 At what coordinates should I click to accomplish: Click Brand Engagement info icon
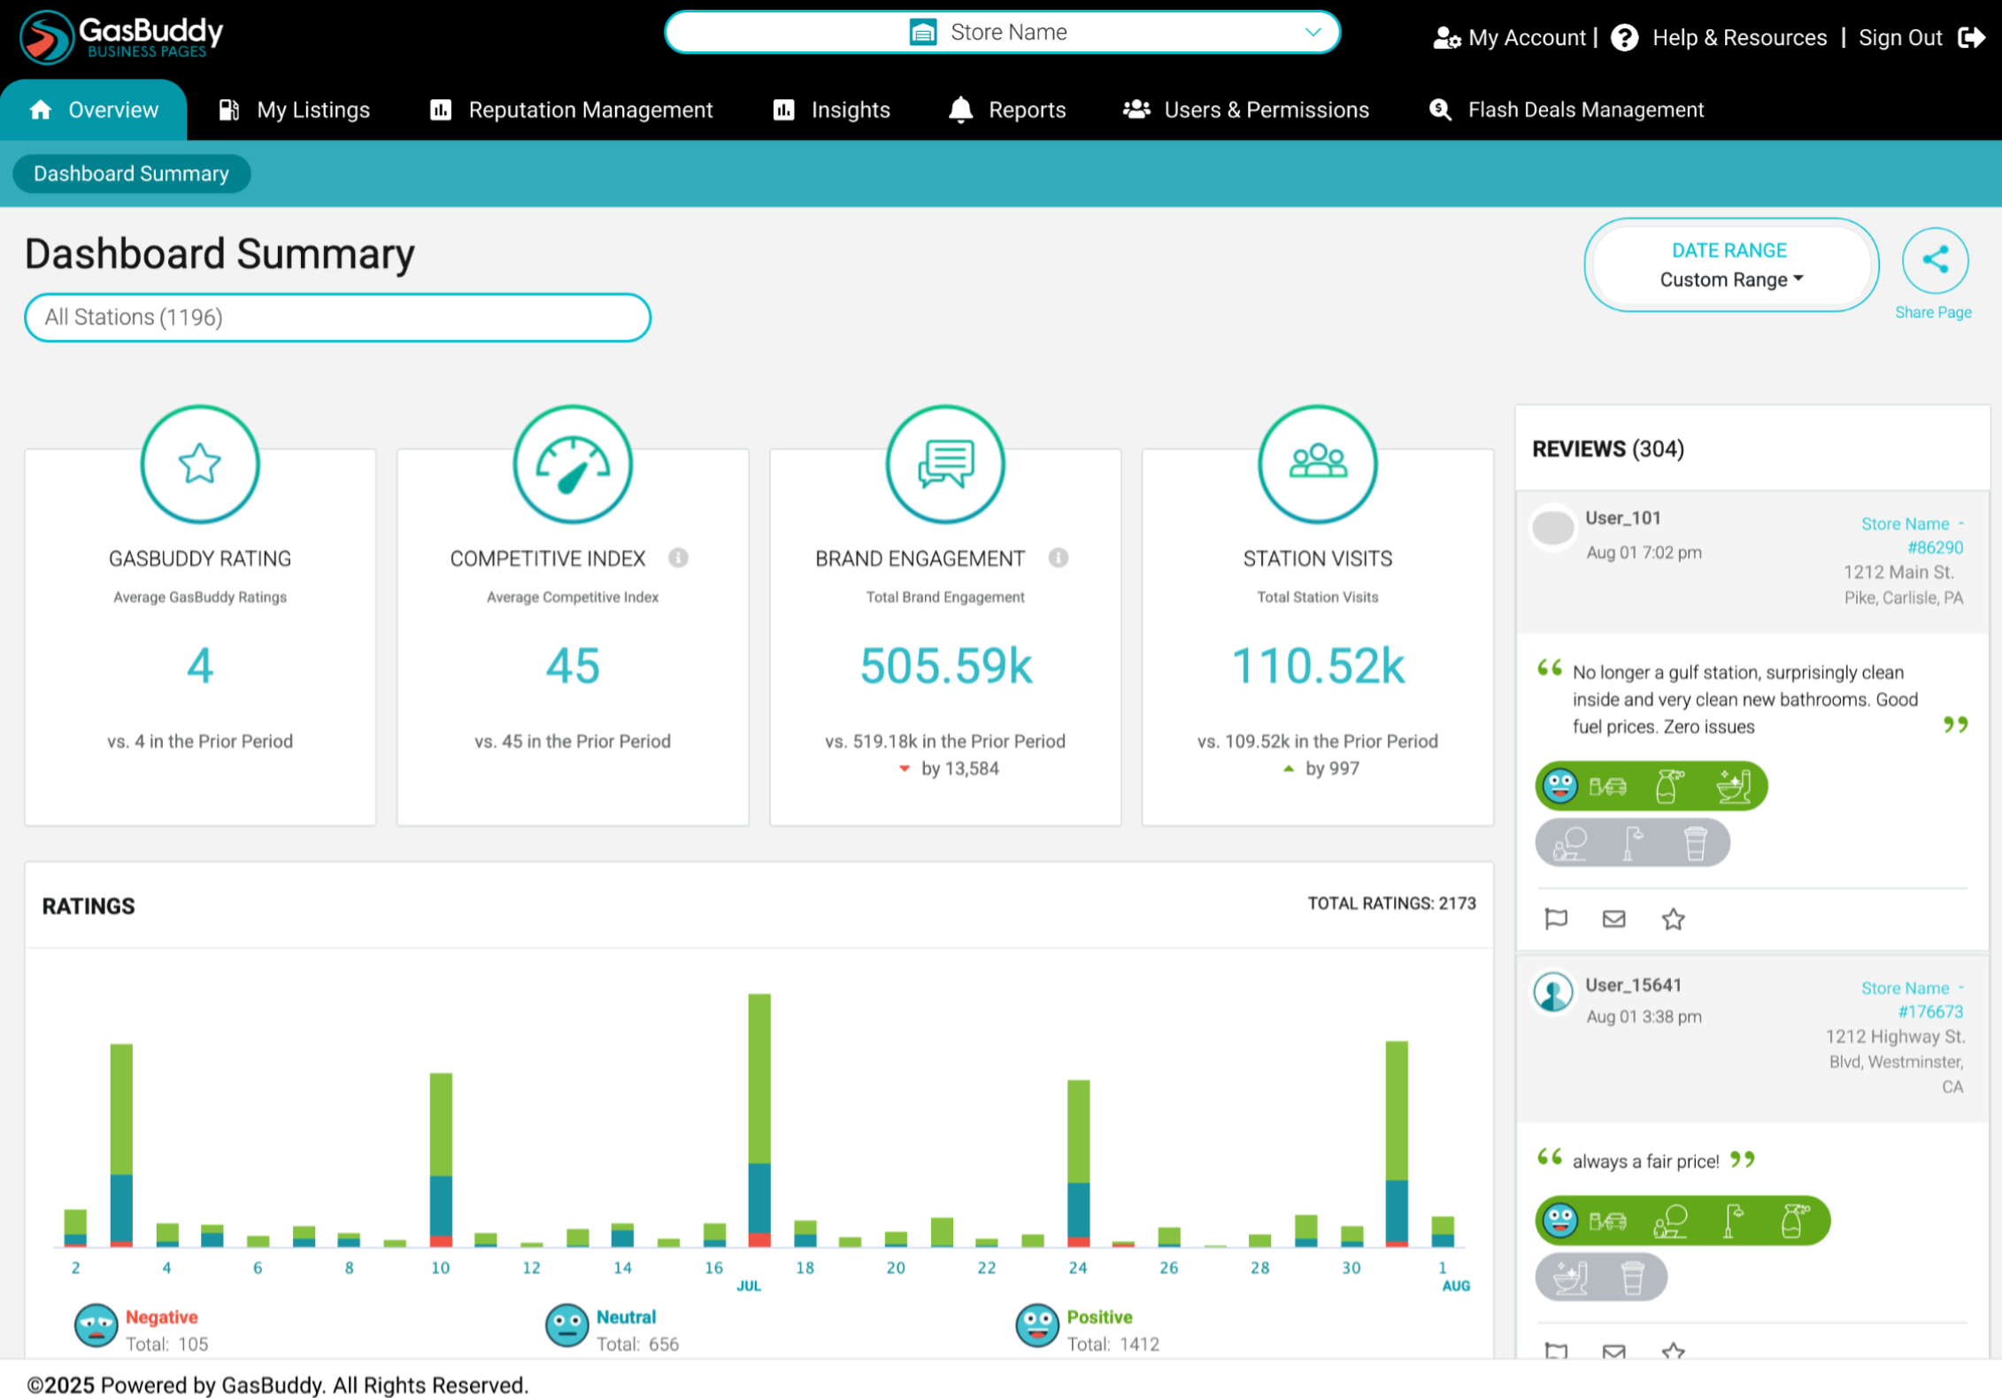1059,558
